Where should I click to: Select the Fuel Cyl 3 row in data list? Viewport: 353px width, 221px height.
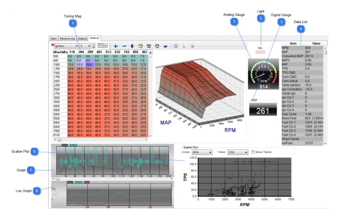[x=302, y=130]
